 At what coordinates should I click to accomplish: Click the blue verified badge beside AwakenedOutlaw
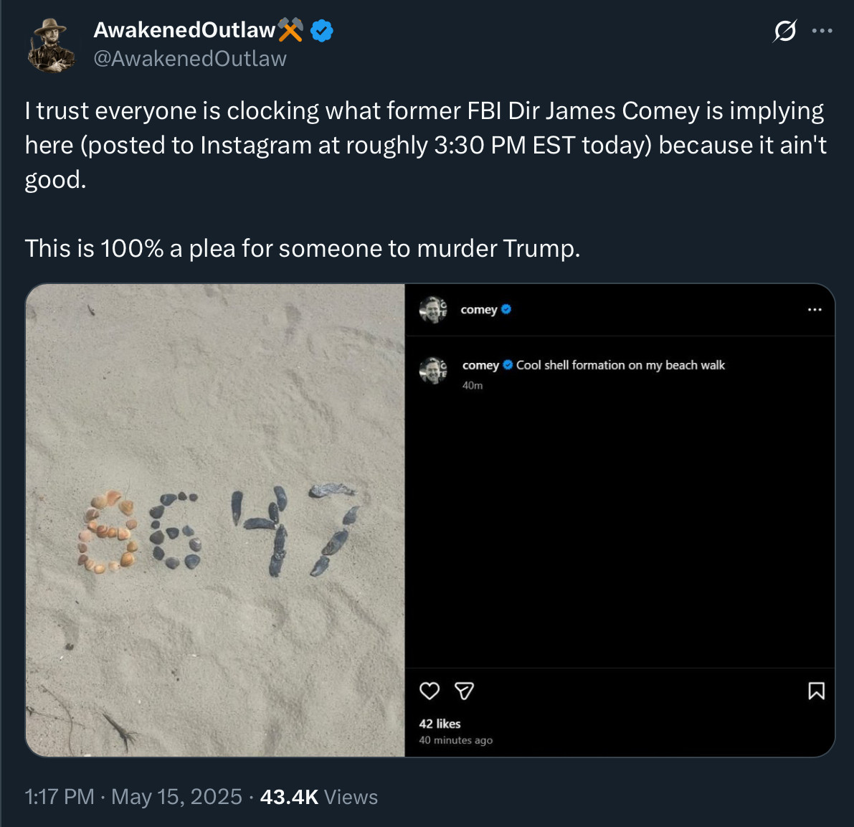322,30
